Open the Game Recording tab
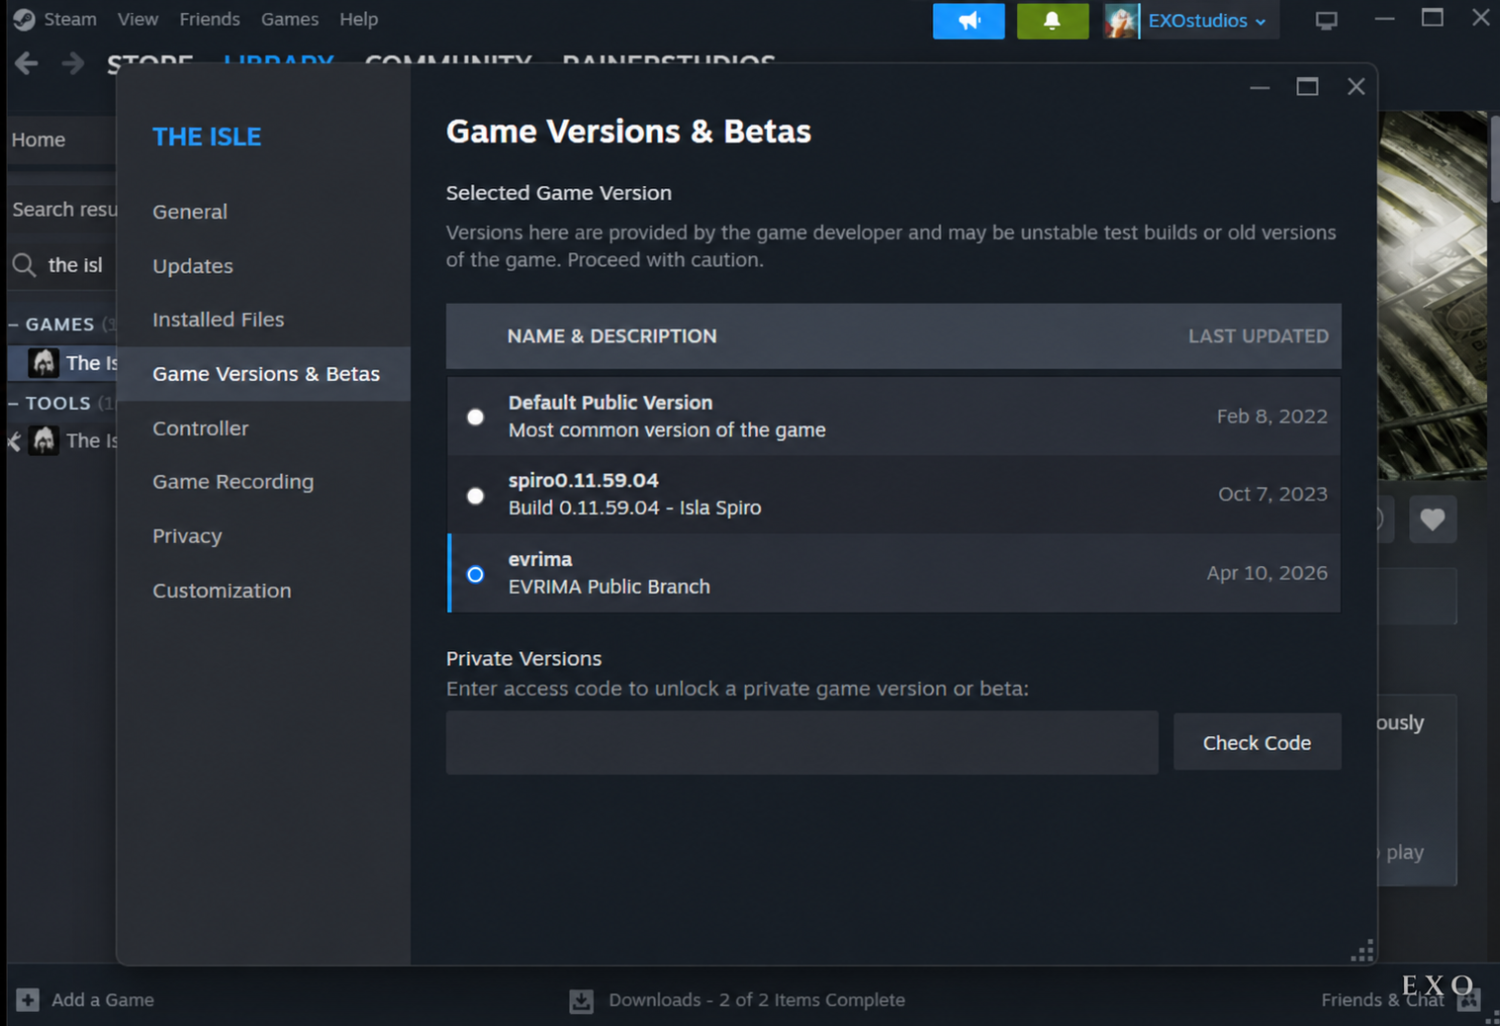The height and width of the screenshot is (1026, 1500). [263, 482]
